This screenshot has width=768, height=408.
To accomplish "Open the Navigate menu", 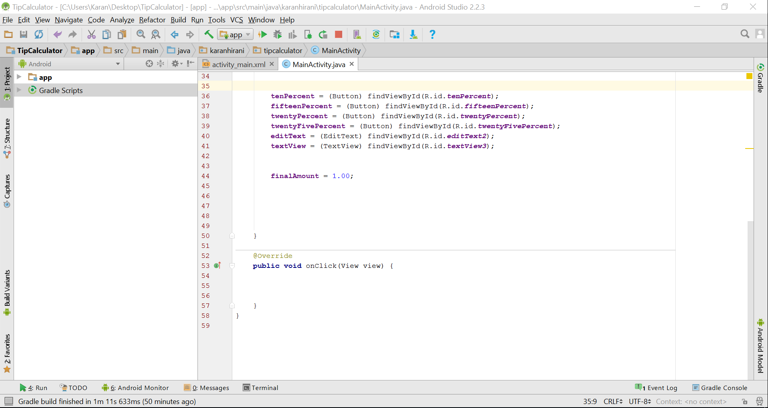I will 69,20.
